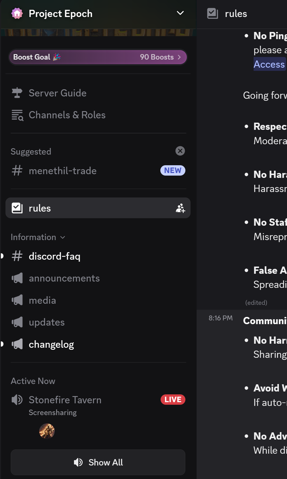
Task: Open the menethil-trade channel
Action: coord(63,171)
